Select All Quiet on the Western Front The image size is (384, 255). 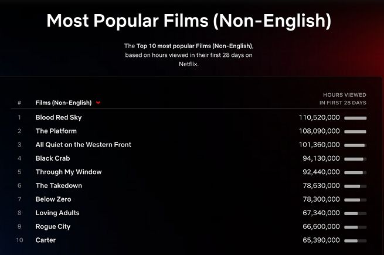83,145
